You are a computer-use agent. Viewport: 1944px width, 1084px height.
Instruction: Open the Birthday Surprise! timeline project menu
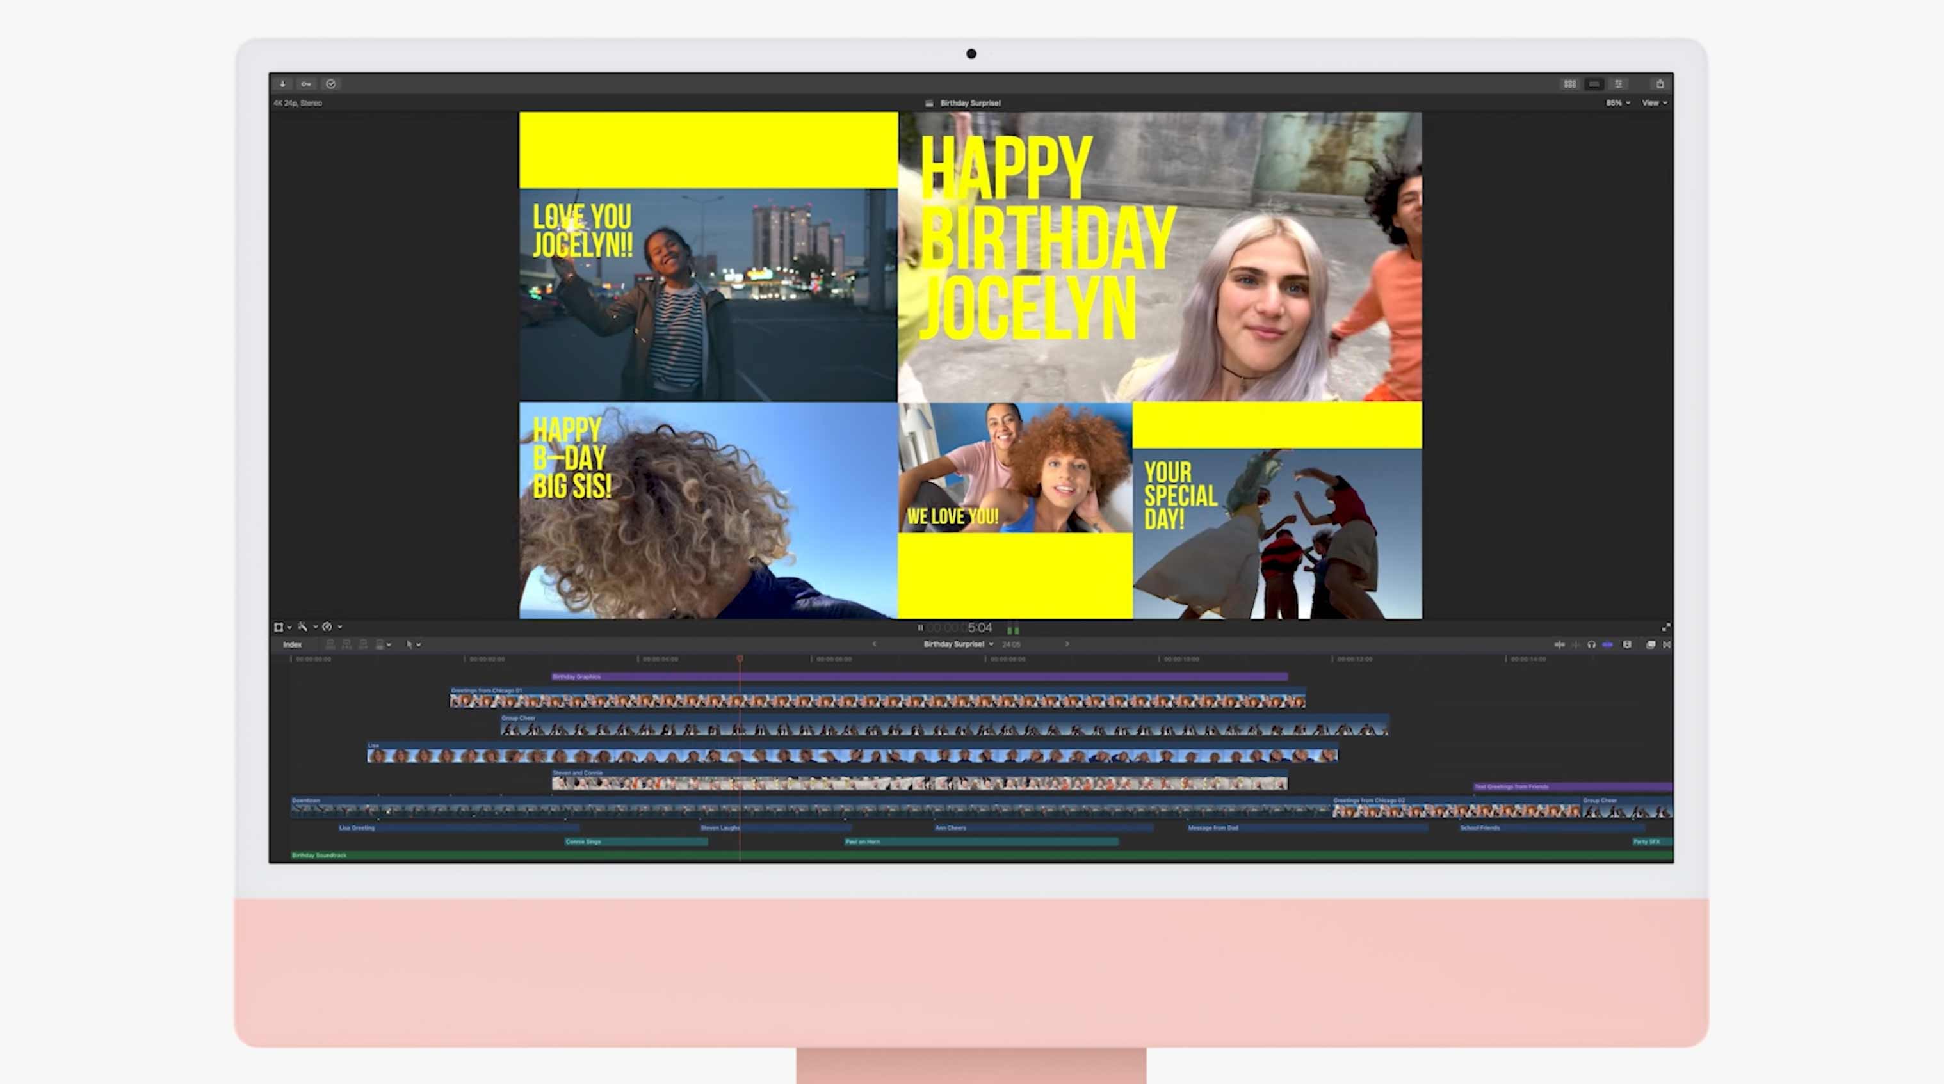[x=958, y=644]
